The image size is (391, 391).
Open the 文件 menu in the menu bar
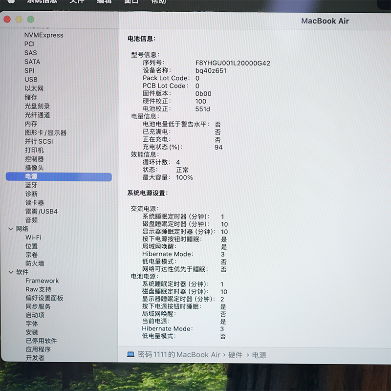point(77,1)
